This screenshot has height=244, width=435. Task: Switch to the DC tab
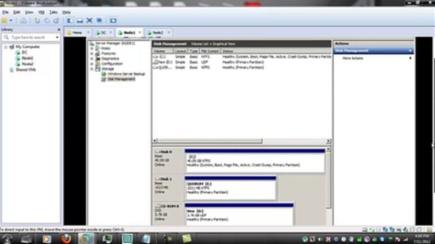(x=103, y=33)
